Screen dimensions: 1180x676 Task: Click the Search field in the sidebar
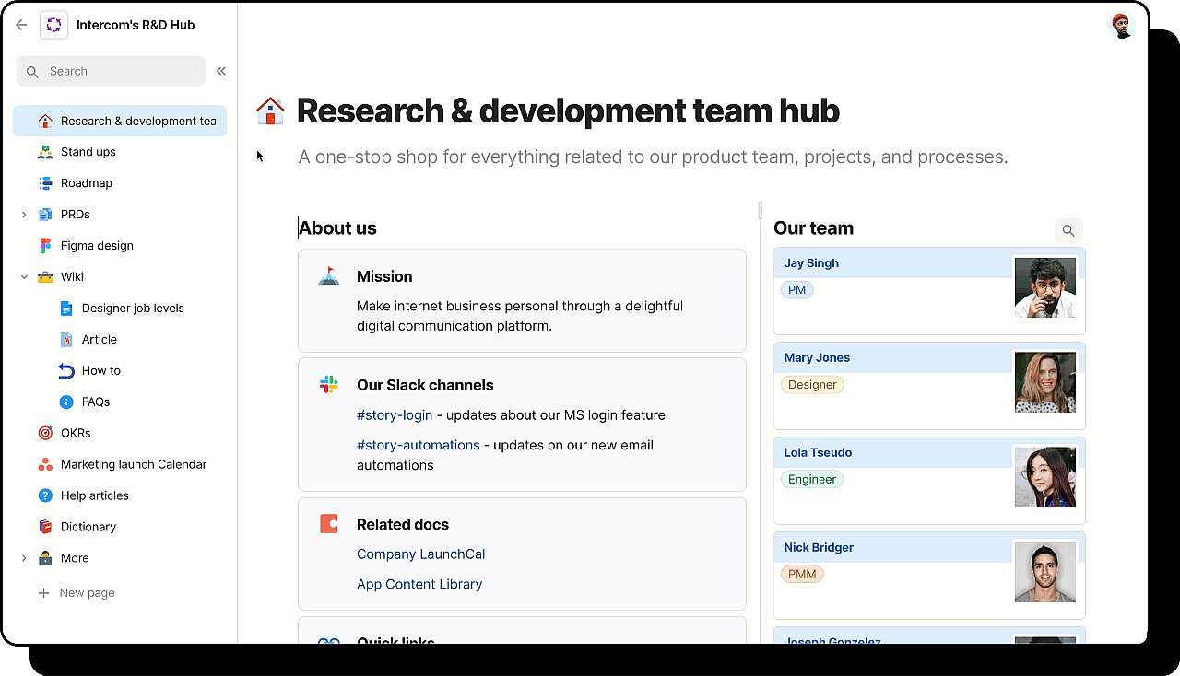[x=111, y=70]
